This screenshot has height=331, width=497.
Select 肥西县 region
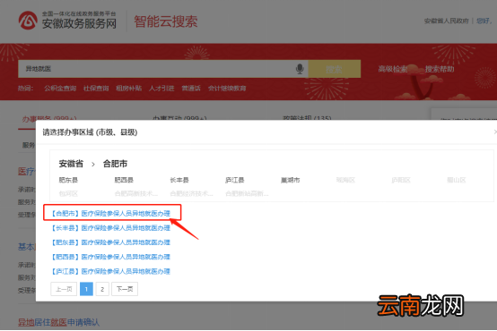pos(124,180)
